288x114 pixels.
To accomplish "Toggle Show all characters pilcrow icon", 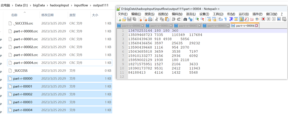I will pos(225,19).
